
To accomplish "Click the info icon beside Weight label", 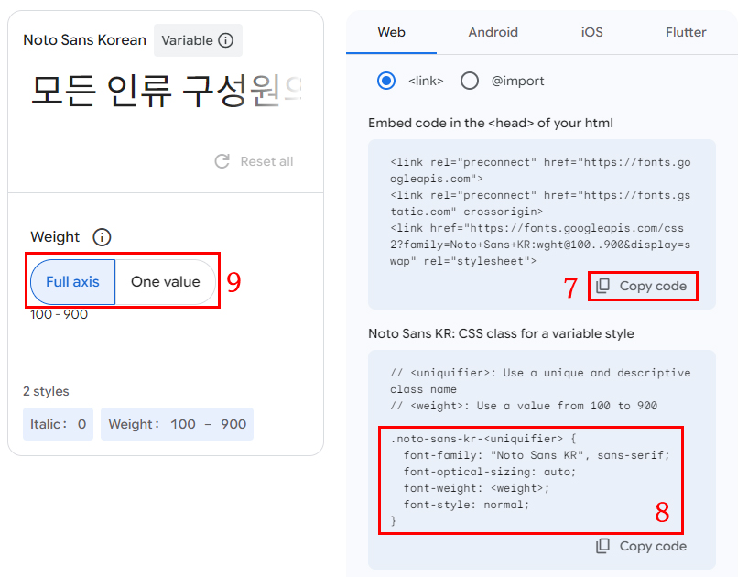I will click(x=102, y=236).
